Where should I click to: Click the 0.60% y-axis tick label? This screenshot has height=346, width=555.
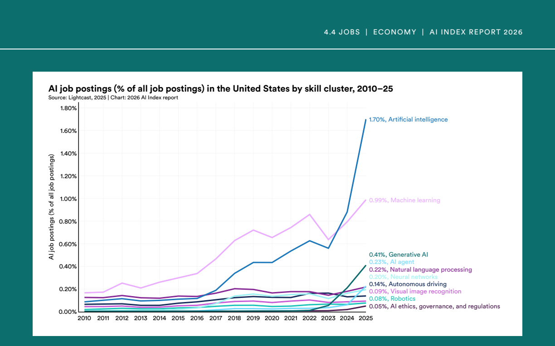pyautogui.click(x=68, y=244)
